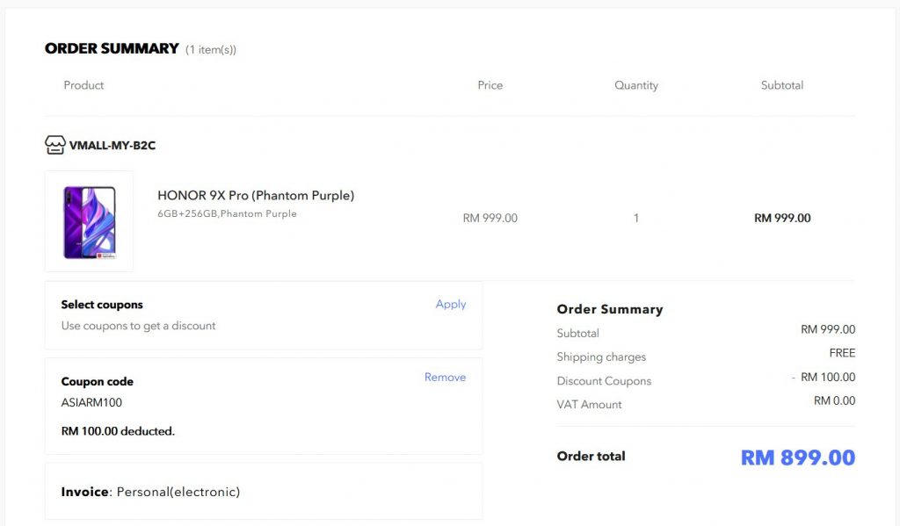Click the Order total RM 899.00 amount
The height and width of the screenshot is (526, 900).
click(798, 458)
